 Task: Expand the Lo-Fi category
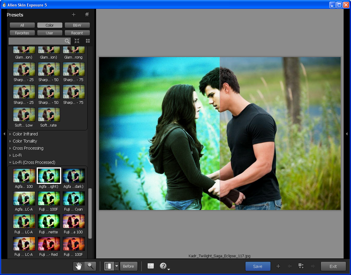(x=10, y=155)
